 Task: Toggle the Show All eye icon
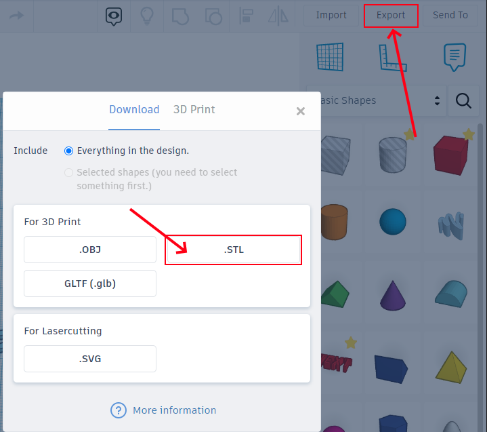[x=114, y=16]
